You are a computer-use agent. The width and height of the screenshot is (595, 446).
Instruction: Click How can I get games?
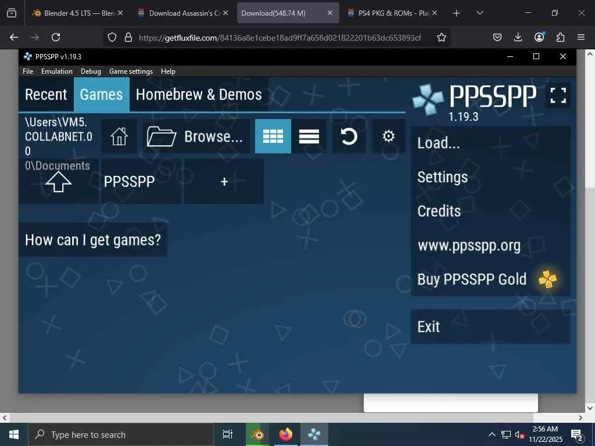coord(93,240)
